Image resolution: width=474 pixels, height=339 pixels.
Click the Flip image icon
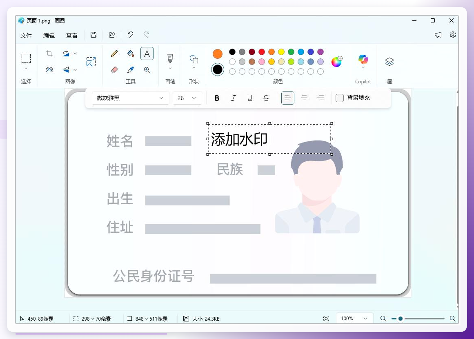coord(66,69)
